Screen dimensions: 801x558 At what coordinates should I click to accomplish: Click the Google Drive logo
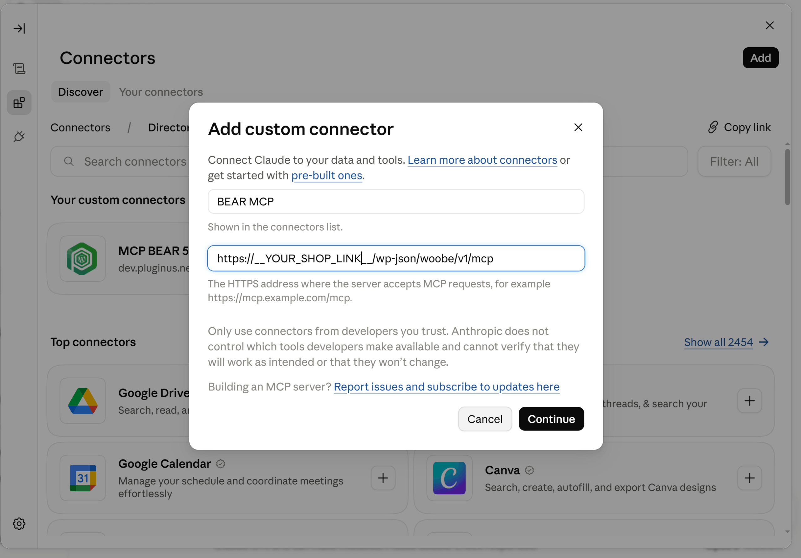pos(82,401)
